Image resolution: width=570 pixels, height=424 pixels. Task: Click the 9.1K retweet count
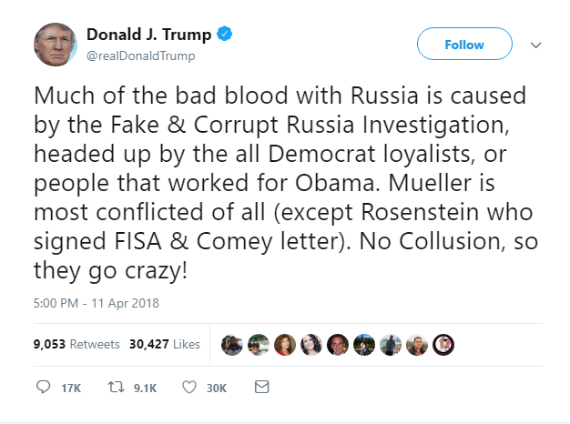pos(145,388)
